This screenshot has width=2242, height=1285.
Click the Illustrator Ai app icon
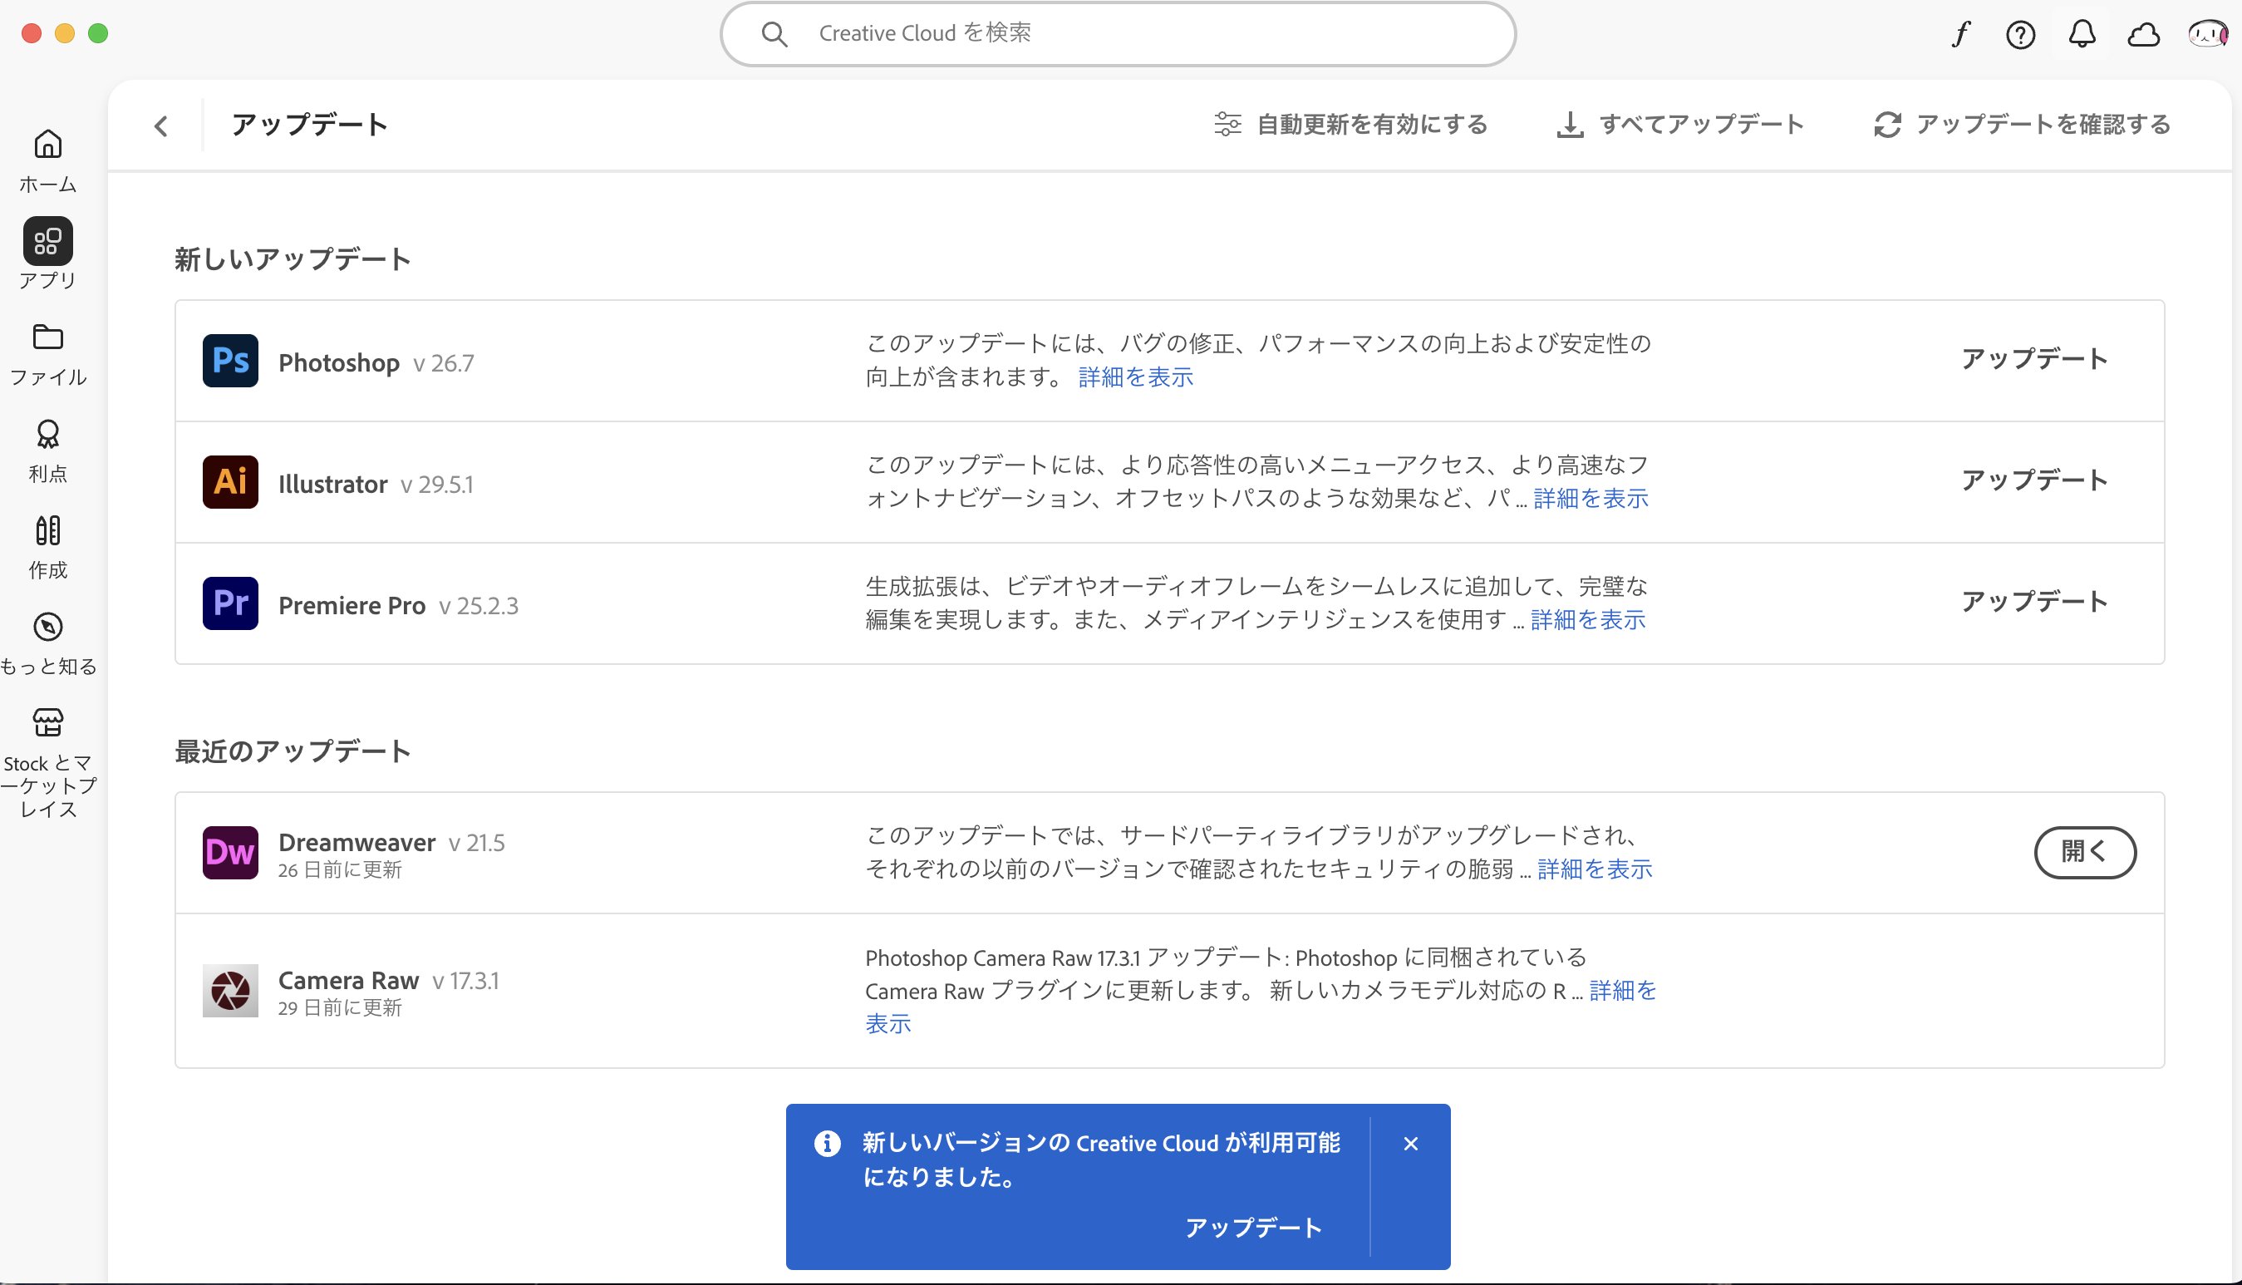click(230, 482)
